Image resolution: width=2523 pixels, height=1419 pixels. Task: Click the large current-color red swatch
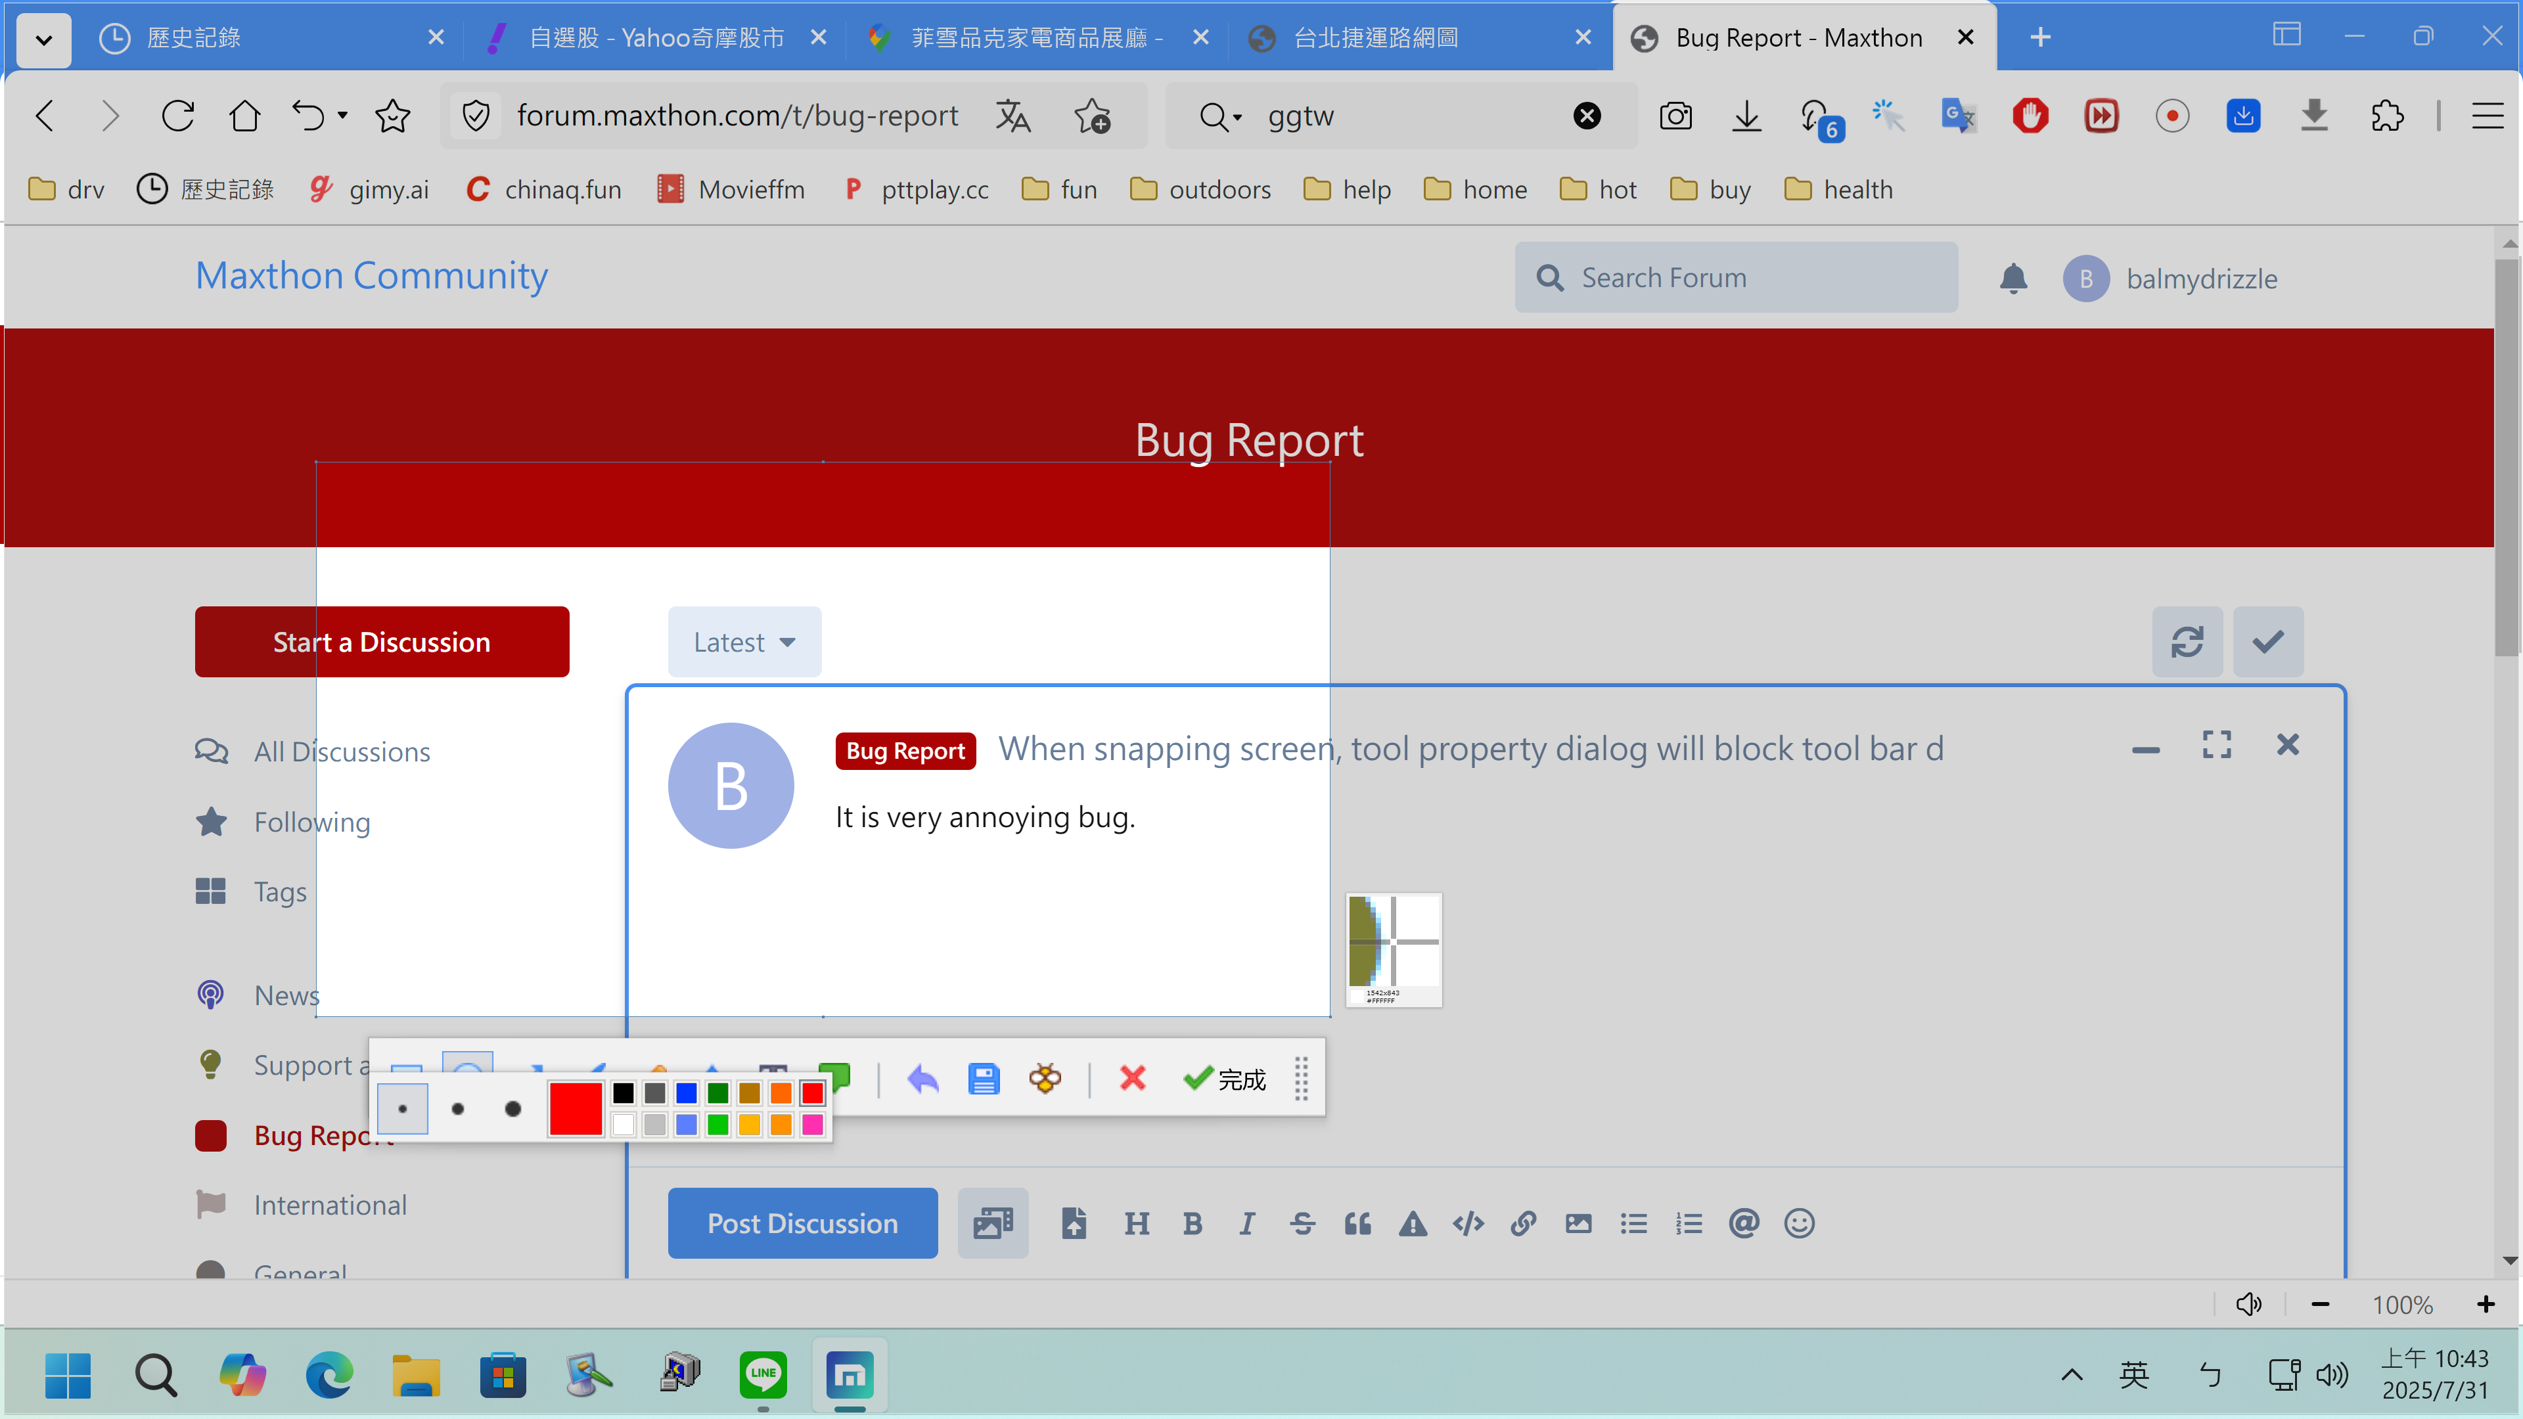click(x=576, y=1108)
